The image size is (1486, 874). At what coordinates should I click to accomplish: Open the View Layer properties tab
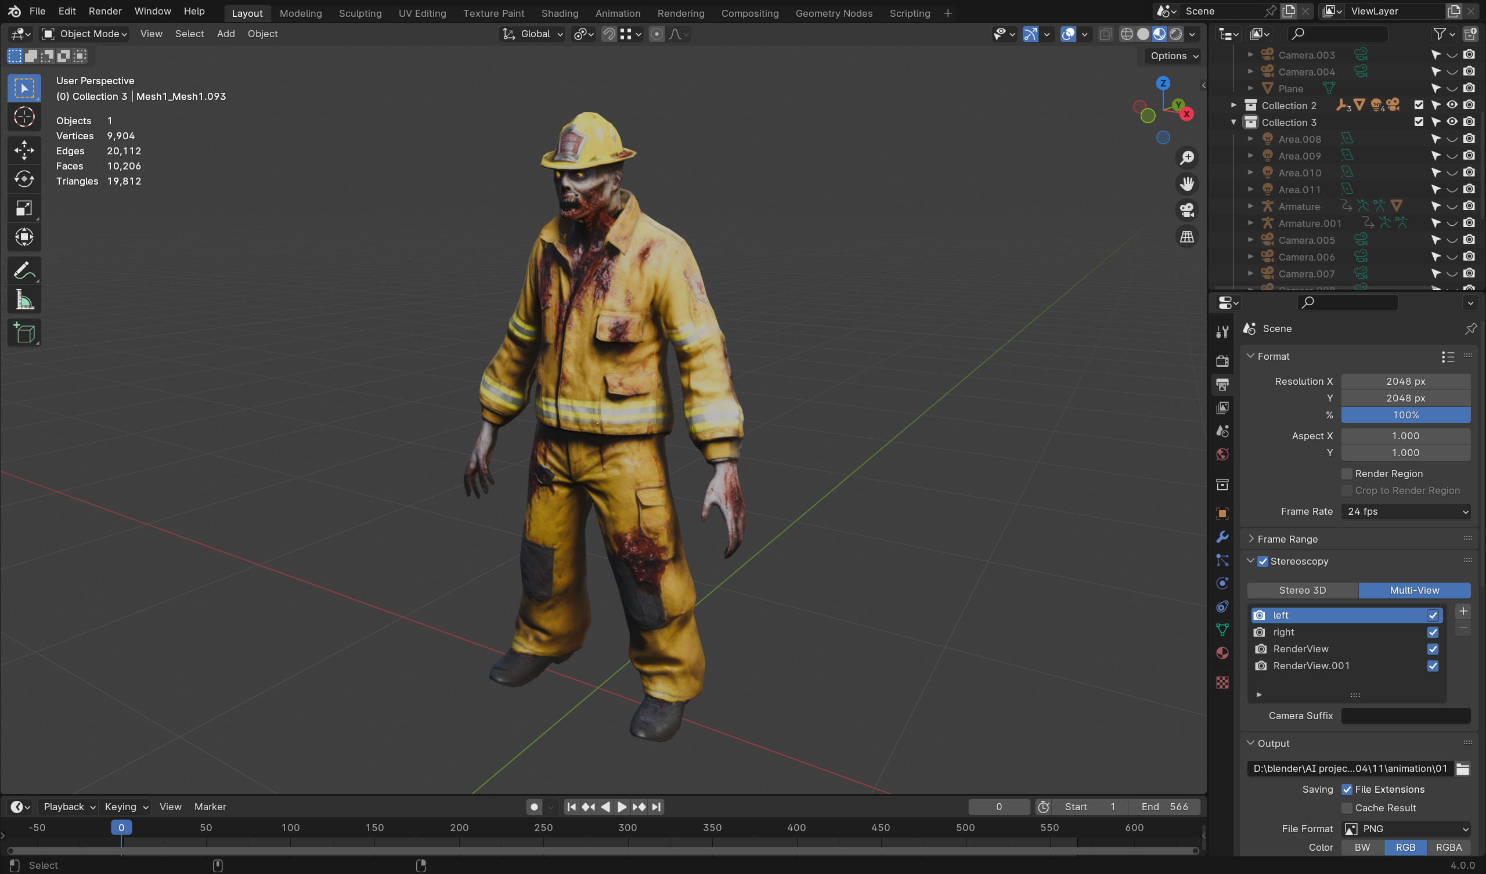tap(1222, 408)
